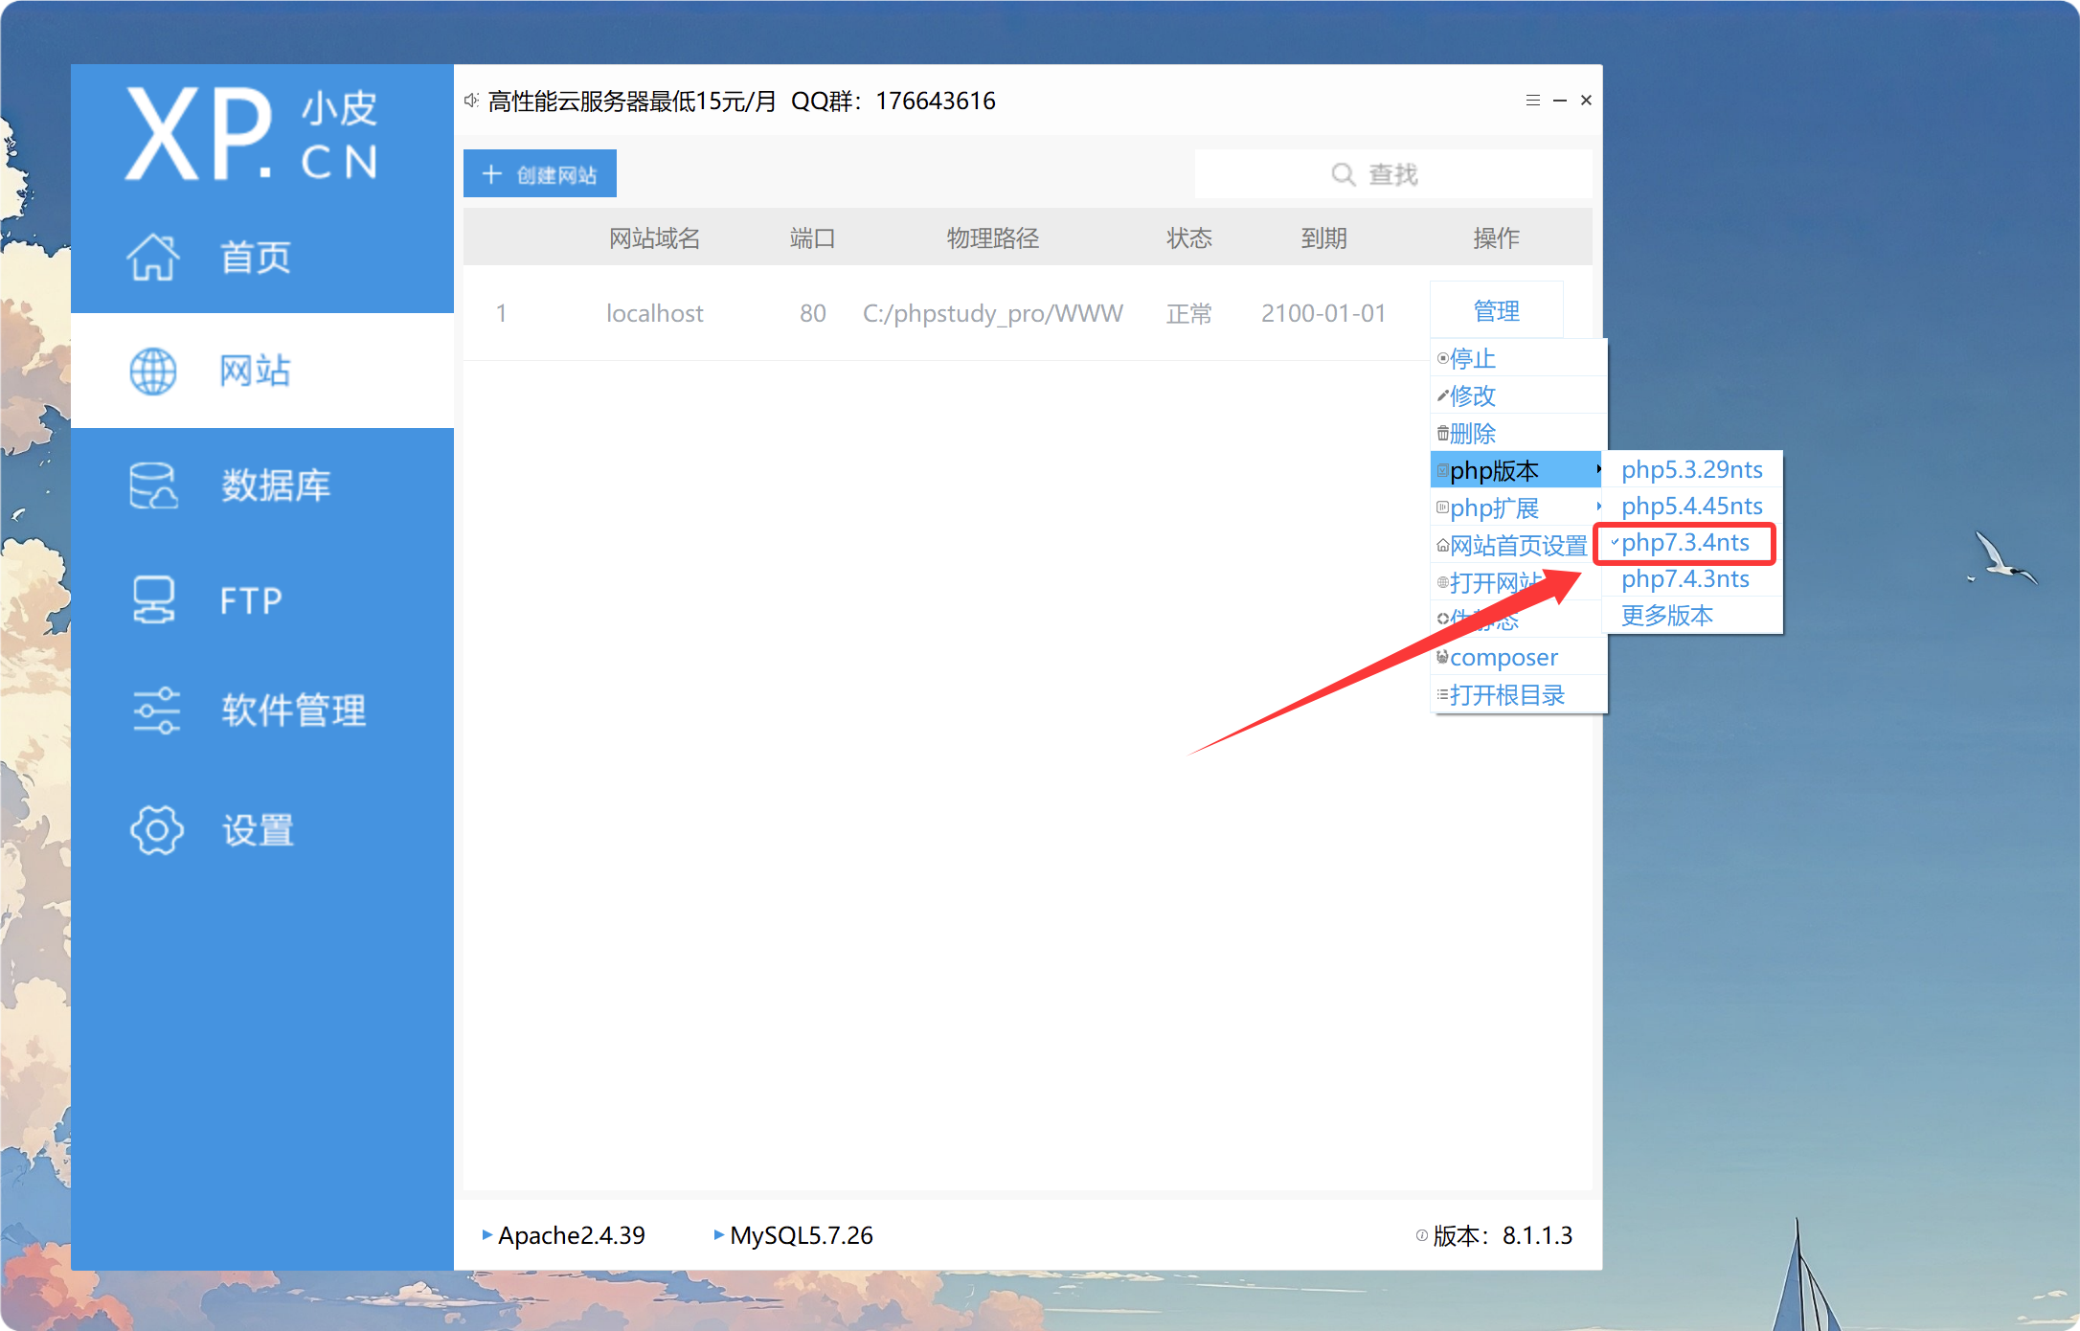Click the home icon beside 首页
The height and width of the screenshot is (1331, 2080).
[153, 257]
